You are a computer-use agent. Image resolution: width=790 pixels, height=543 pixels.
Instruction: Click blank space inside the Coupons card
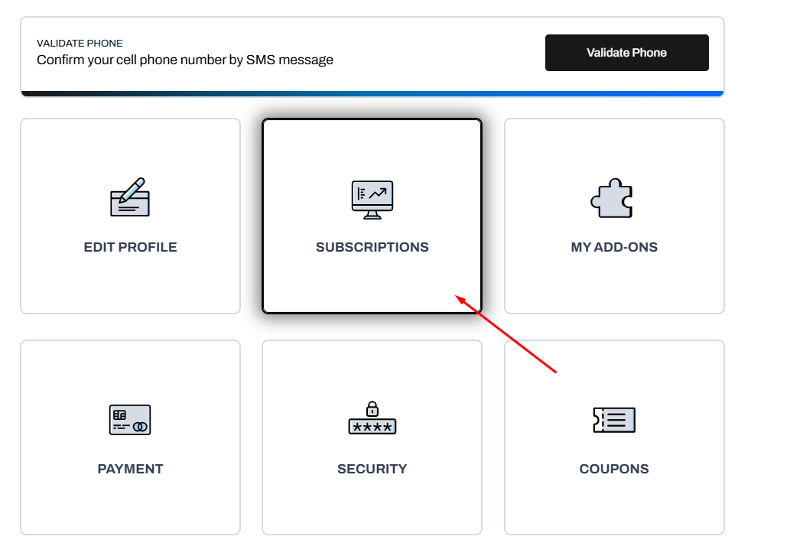614,504
